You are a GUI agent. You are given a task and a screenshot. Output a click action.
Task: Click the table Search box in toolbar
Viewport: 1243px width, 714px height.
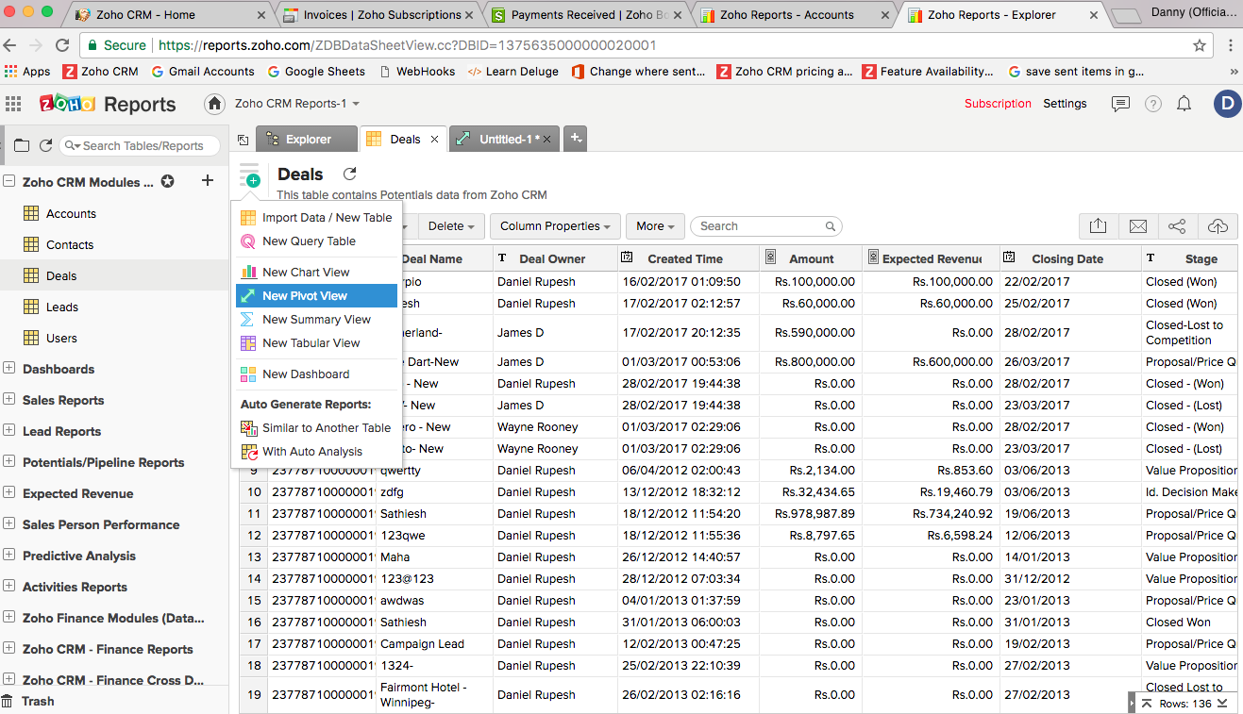point(765,226)
